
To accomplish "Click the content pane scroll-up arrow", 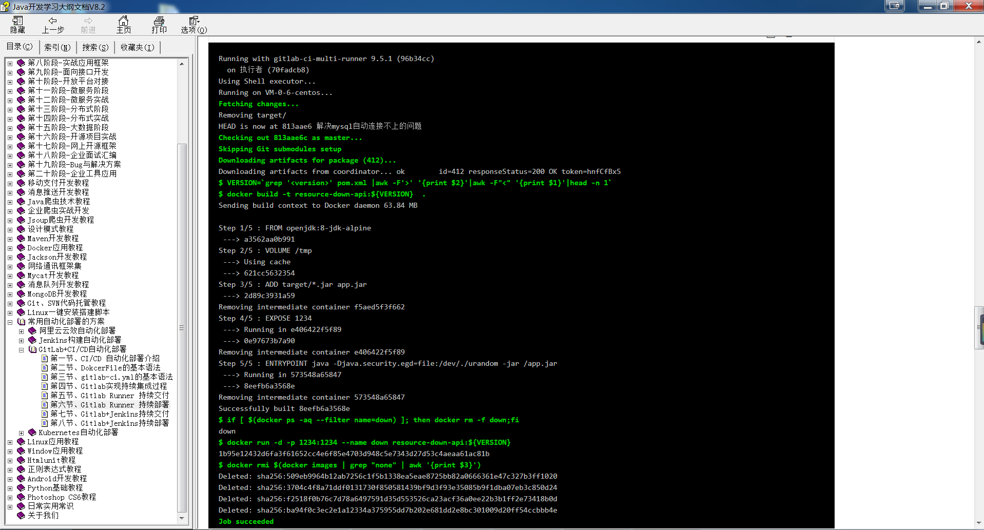I will (979, 42).
